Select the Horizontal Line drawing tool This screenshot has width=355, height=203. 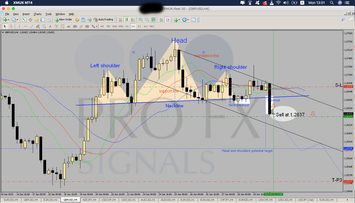pos(26,26)
